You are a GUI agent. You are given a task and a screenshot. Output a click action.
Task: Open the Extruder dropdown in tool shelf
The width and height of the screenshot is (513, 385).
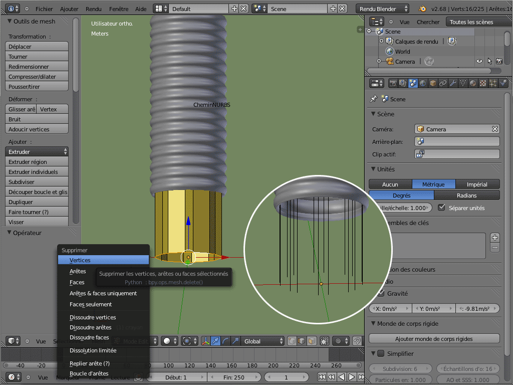tap(37, 151)
